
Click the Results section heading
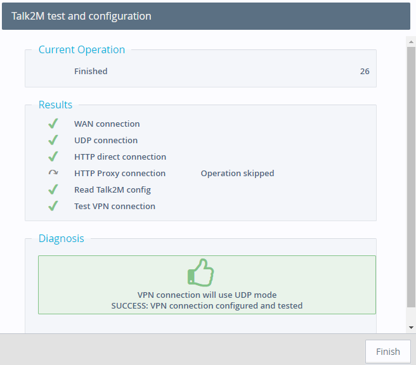click(x=55, y=105)
